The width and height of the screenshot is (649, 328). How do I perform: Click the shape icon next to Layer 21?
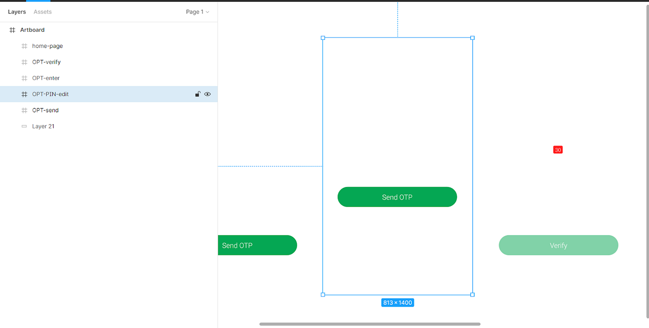[24, 126]
